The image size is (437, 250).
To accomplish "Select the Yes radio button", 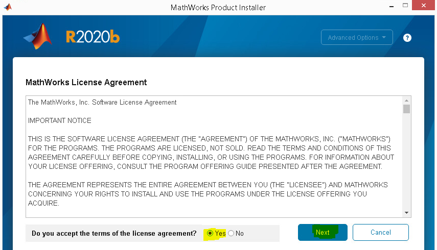I will click(x=210, y=233).
